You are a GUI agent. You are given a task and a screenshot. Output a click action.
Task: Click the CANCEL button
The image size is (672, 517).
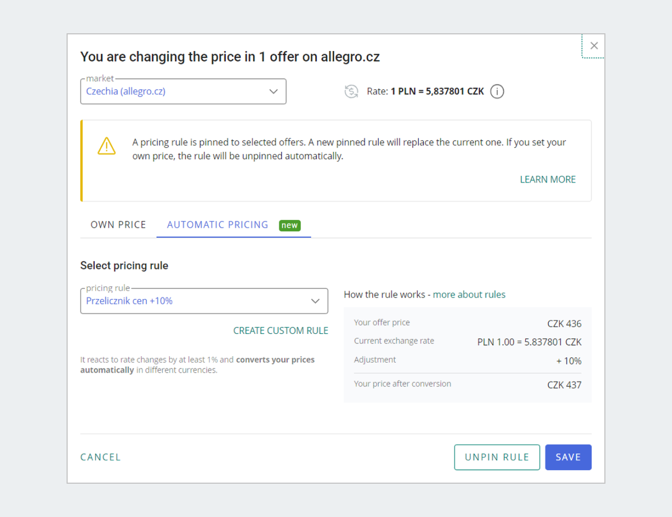[x=101, y=457]
